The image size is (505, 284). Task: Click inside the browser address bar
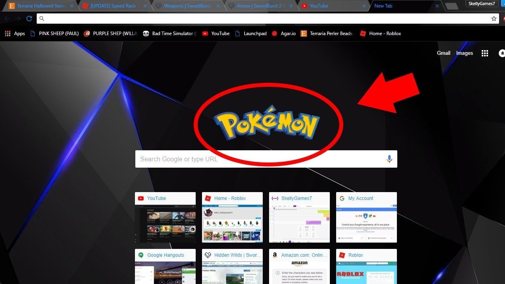point(268,19)
